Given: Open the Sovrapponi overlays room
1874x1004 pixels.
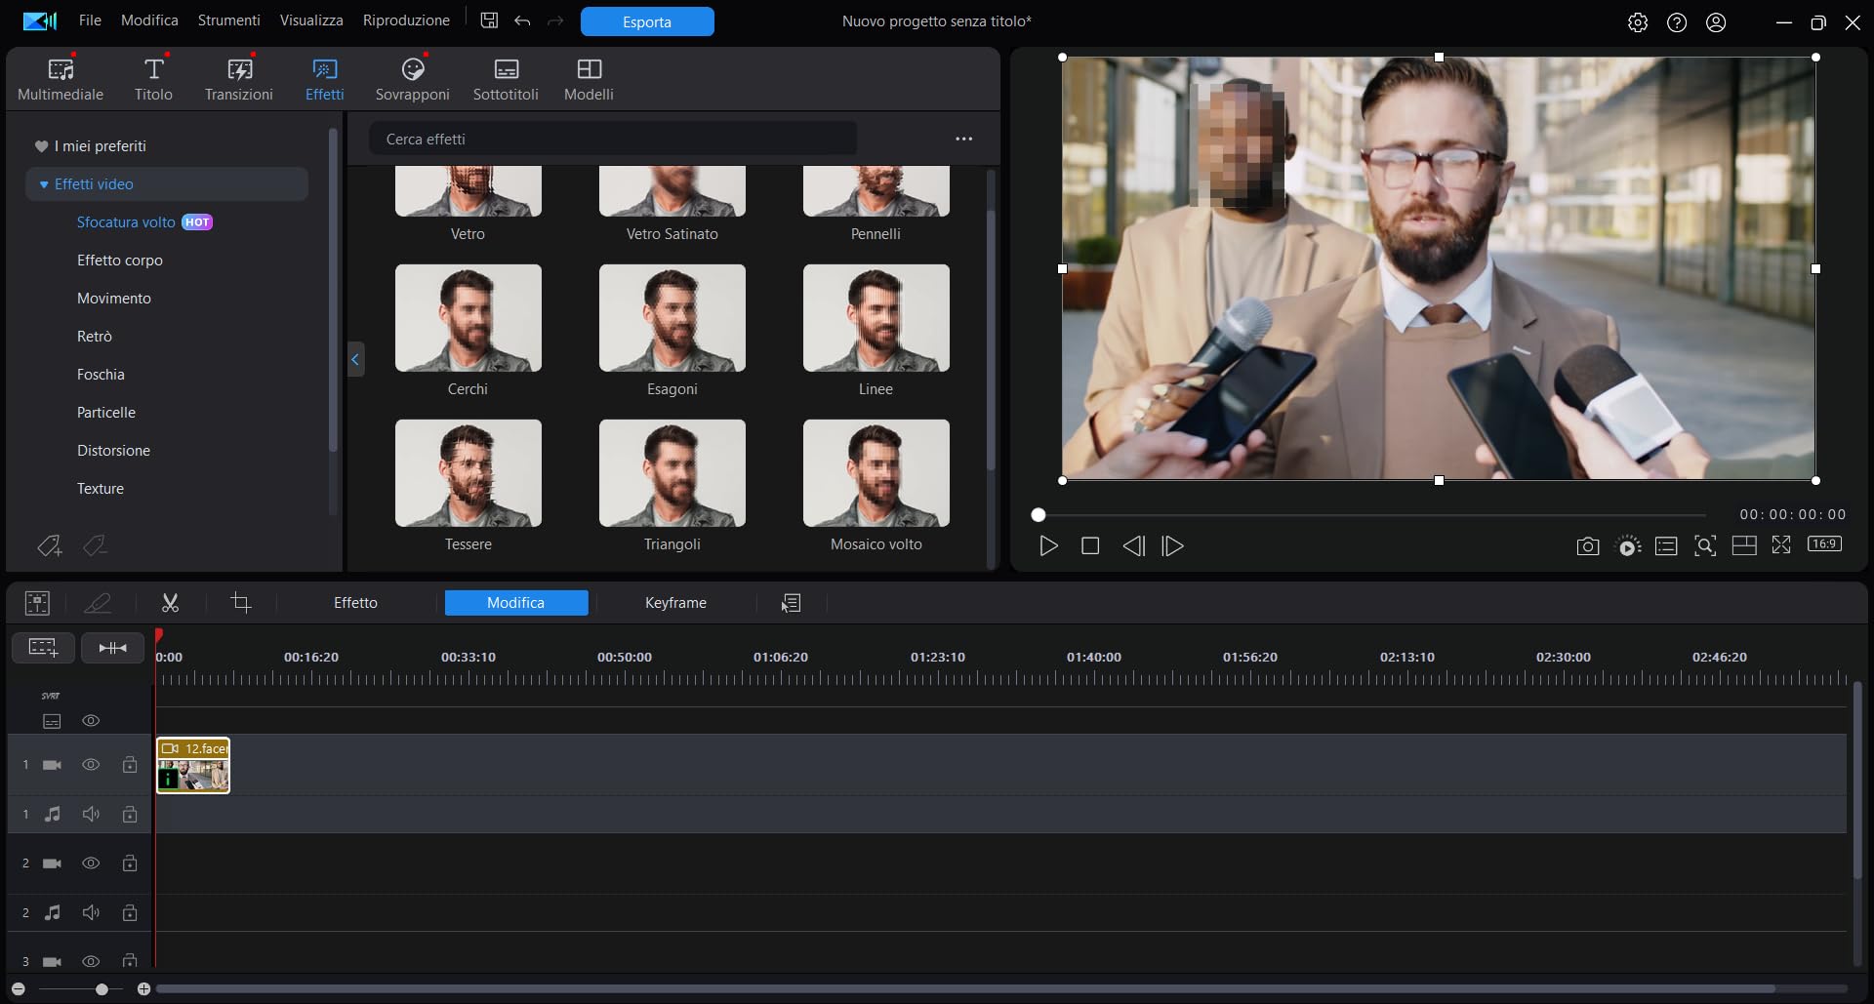Looking at the screenshot, I should [412, 79].
